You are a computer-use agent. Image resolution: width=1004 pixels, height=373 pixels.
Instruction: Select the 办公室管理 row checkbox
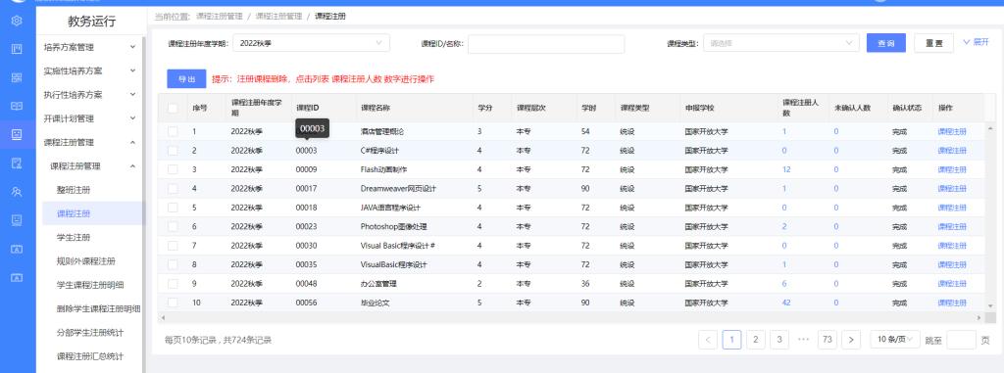173,284
